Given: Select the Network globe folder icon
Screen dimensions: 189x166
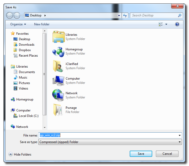Looking at the screenshot, I should tap(58, 95).
